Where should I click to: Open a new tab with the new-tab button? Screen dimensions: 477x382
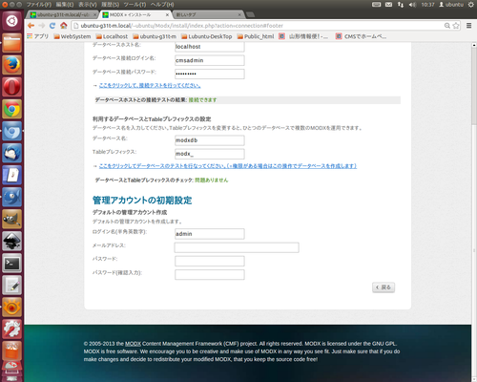pos(251,14)
